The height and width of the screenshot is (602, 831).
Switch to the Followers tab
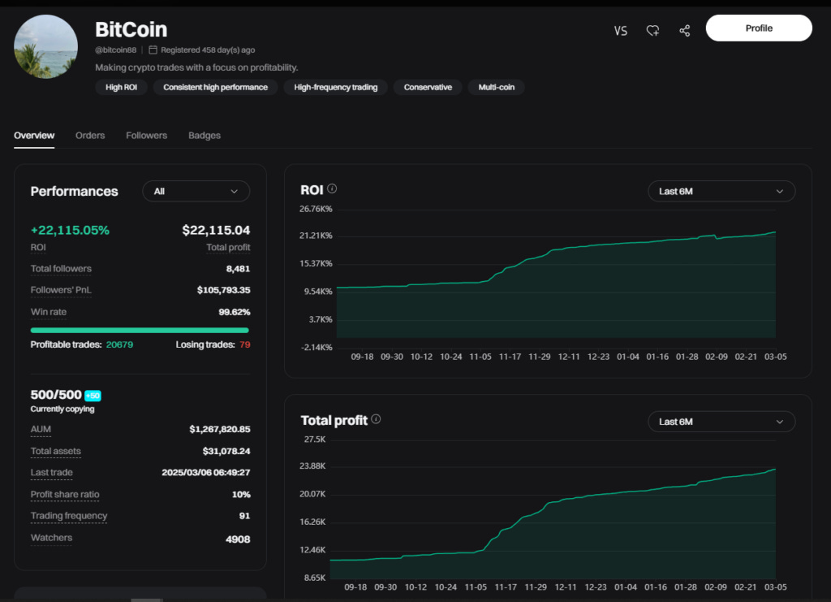coord(146,135)
